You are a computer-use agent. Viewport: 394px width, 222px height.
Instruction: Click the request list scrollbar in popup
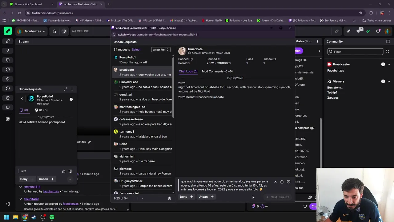coord(173,87)
